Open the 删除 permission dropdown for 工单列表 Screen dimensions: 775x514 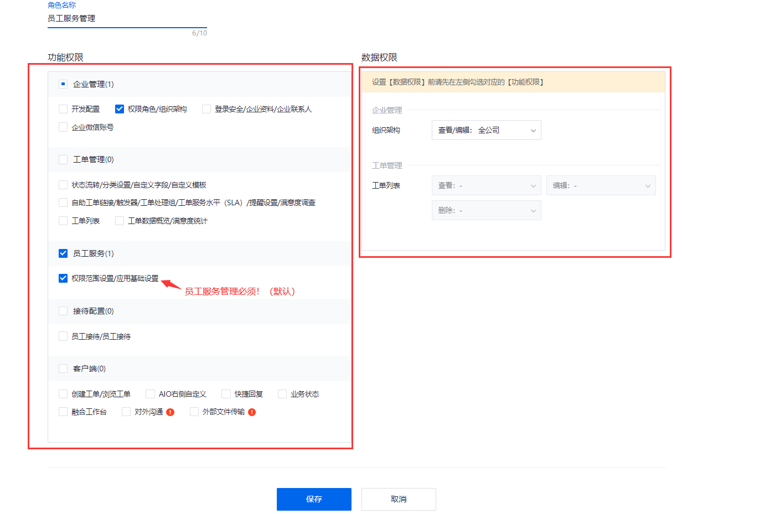(487, 210)
